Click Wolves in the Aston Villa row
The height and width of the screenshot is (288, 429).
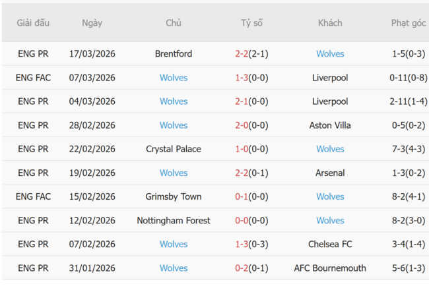174,125
